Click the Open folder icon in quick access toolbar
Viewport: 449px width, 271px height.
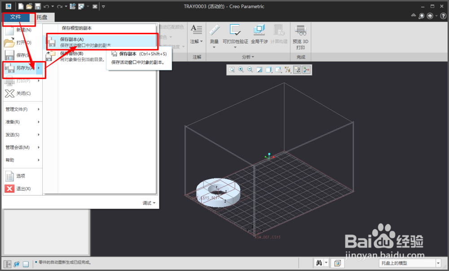click(x=29, y=6)
